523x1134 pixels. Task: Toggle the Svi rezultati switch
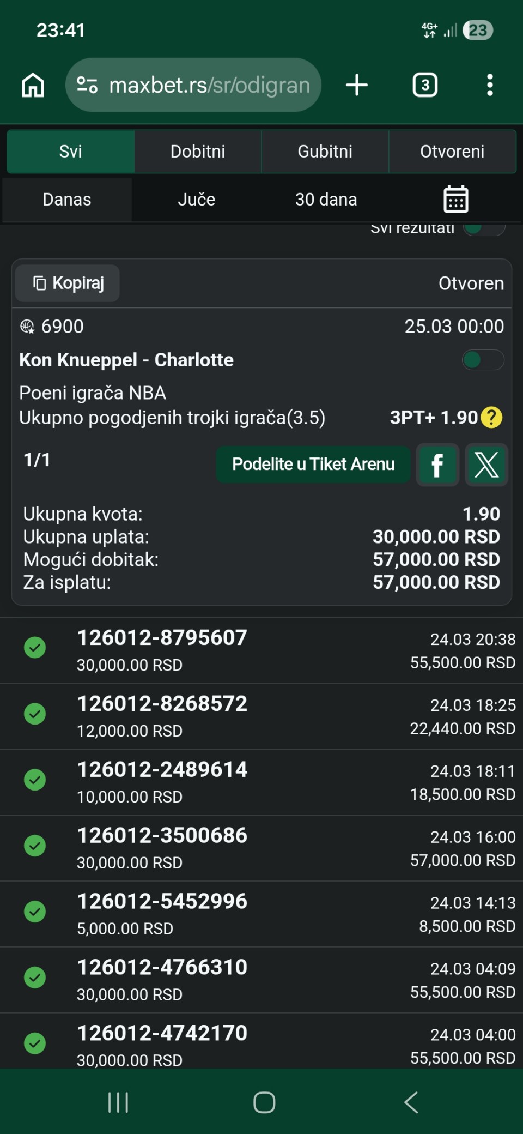484,228
